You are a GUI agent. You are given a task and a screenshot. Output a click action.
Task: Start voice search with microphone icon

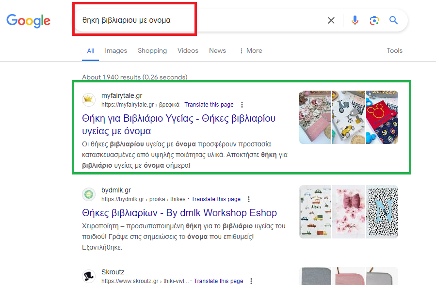click(x=355, y=20)
